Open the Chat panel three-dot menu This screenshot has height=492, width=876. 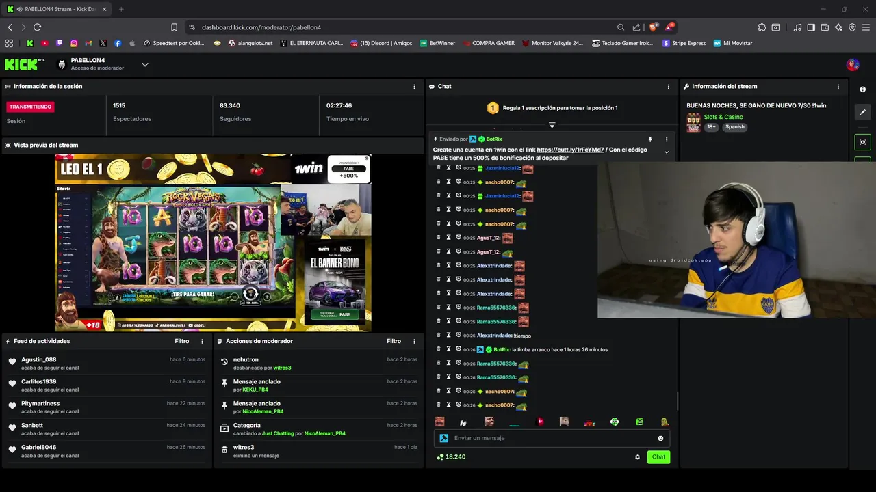(669, 87)
